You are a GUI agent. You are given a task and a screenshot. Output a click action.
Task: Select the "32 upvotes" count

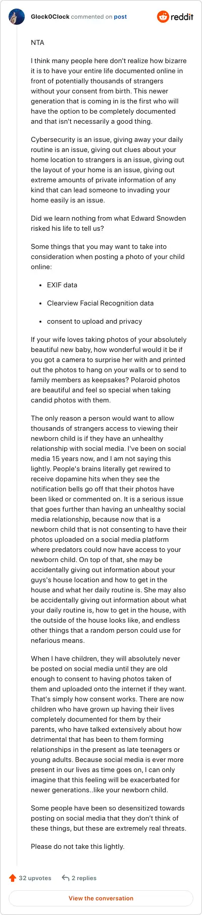click(x=35, y=878)
